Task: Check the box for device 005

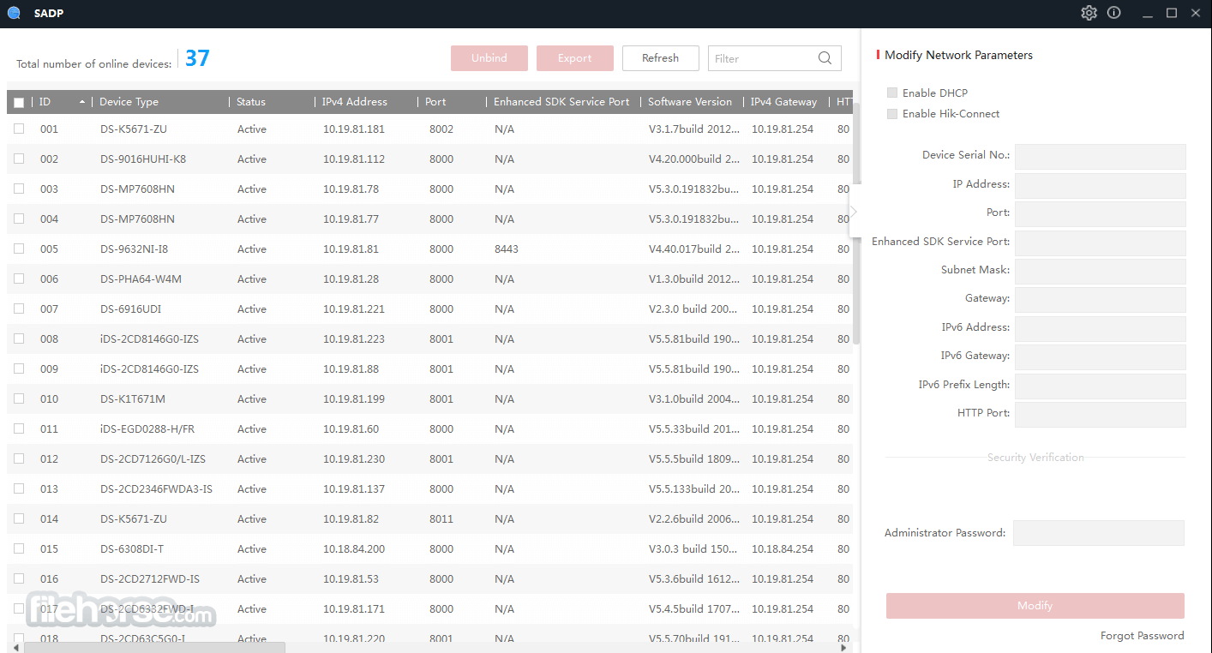Action: (19, 249)
